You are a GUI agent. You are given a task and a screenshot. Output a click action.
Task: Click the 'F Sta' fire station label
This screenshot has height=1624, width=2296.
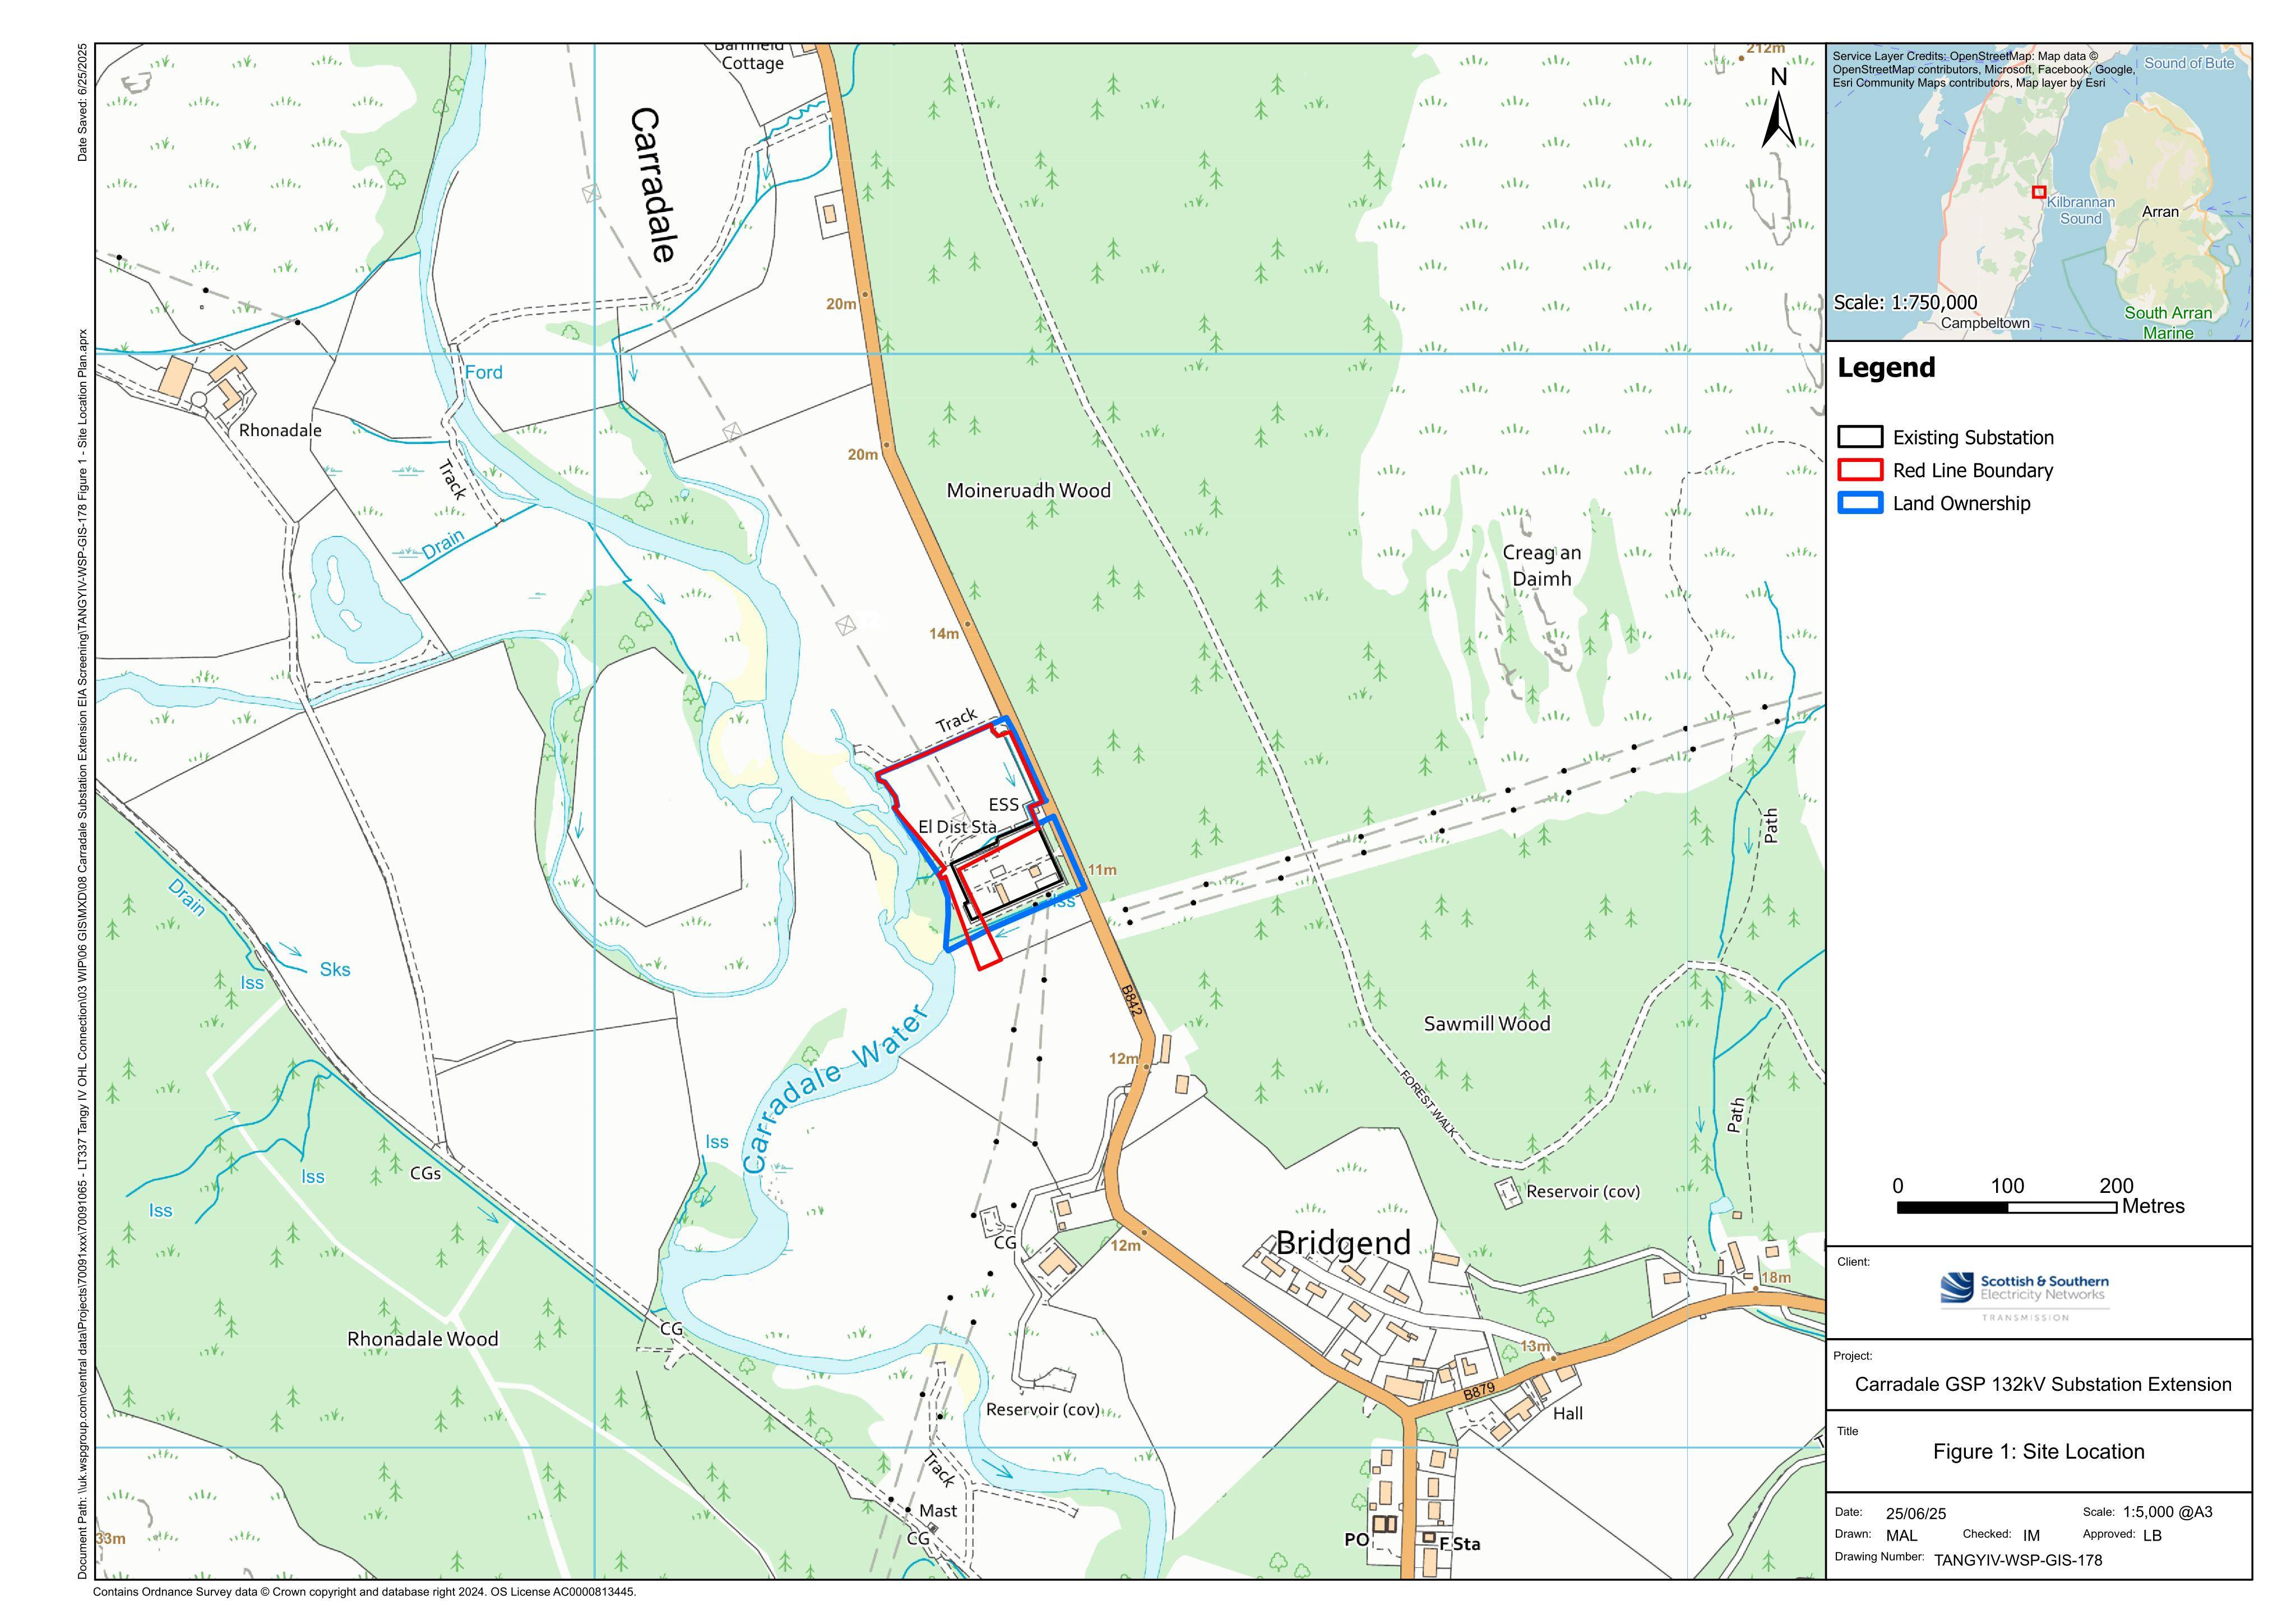1460,1544
